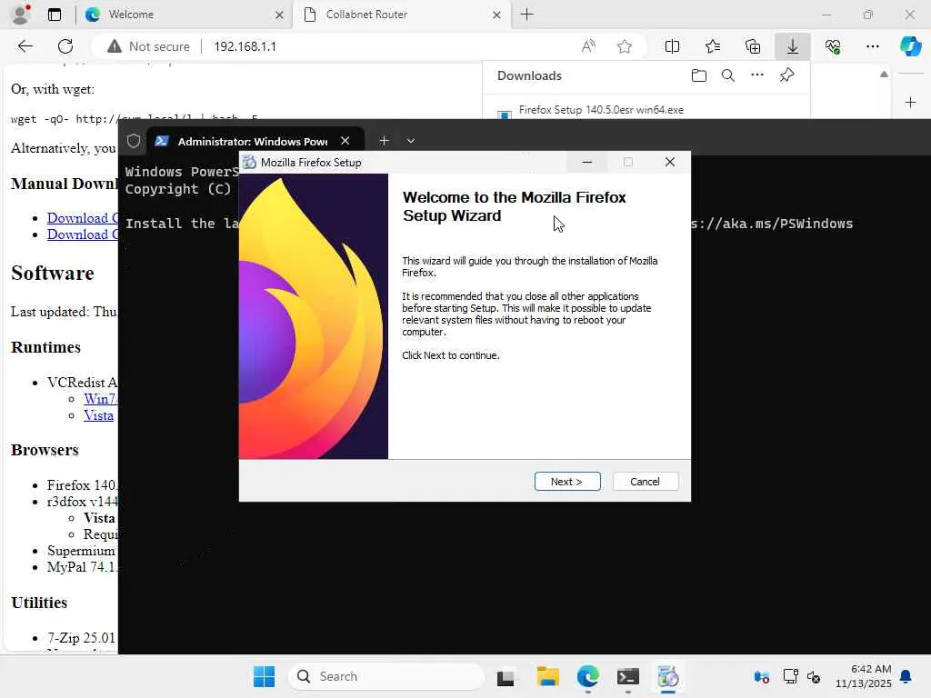Close the Mozilla Firefox Setup window
This screenshot has height=698, width=931.
[x=670, y=162]
